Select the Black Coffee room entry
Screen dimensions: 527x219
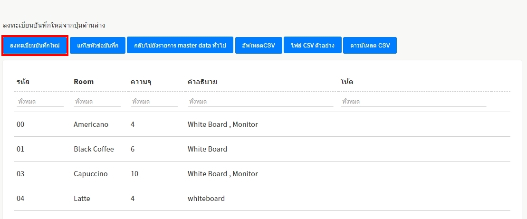coord(94,149)
